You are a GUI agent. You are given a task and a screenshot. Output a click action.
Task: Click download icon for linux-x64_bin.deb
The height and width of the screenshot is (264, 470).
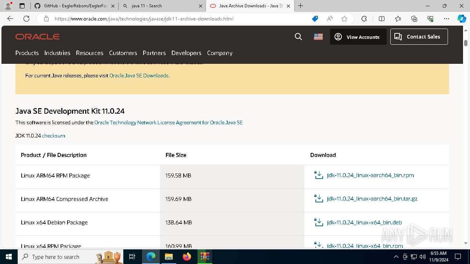[319, 222]
